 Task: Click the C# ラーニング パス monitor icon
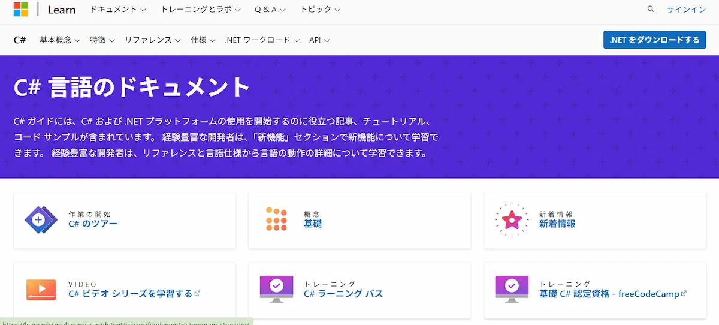[x=276, y=288]
